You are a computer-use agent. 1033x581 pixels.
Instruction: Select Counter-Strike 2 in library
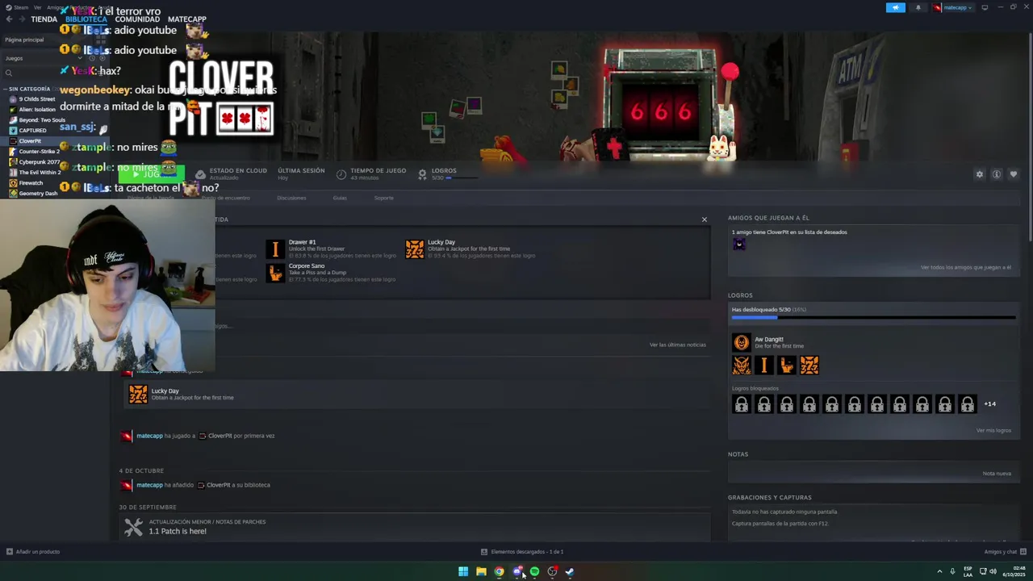click(x=39, y=152)
